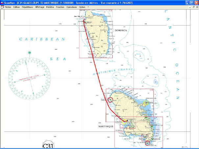This screenshot has width=199, height=149.
Task: Click the ScanNav application icon in title bar
Action: tap(2, 2)
